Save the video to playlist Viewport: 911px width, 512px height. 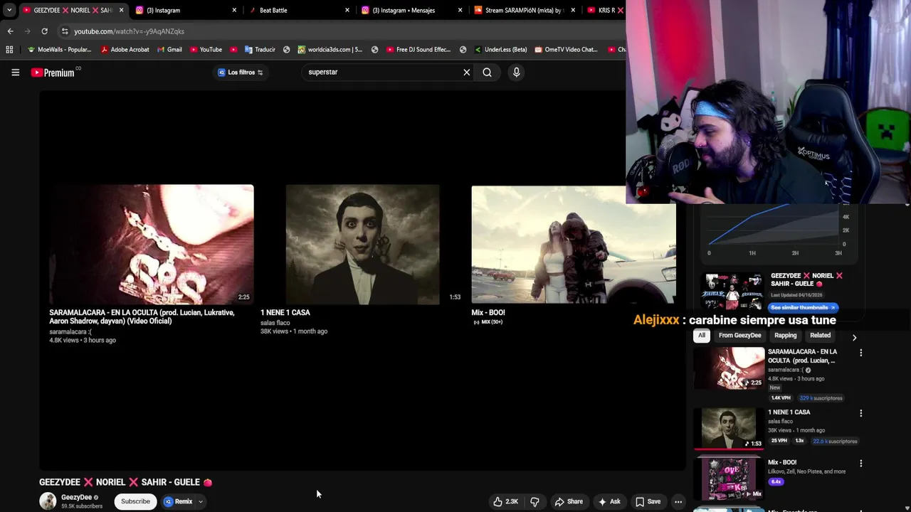click(648, 501)
